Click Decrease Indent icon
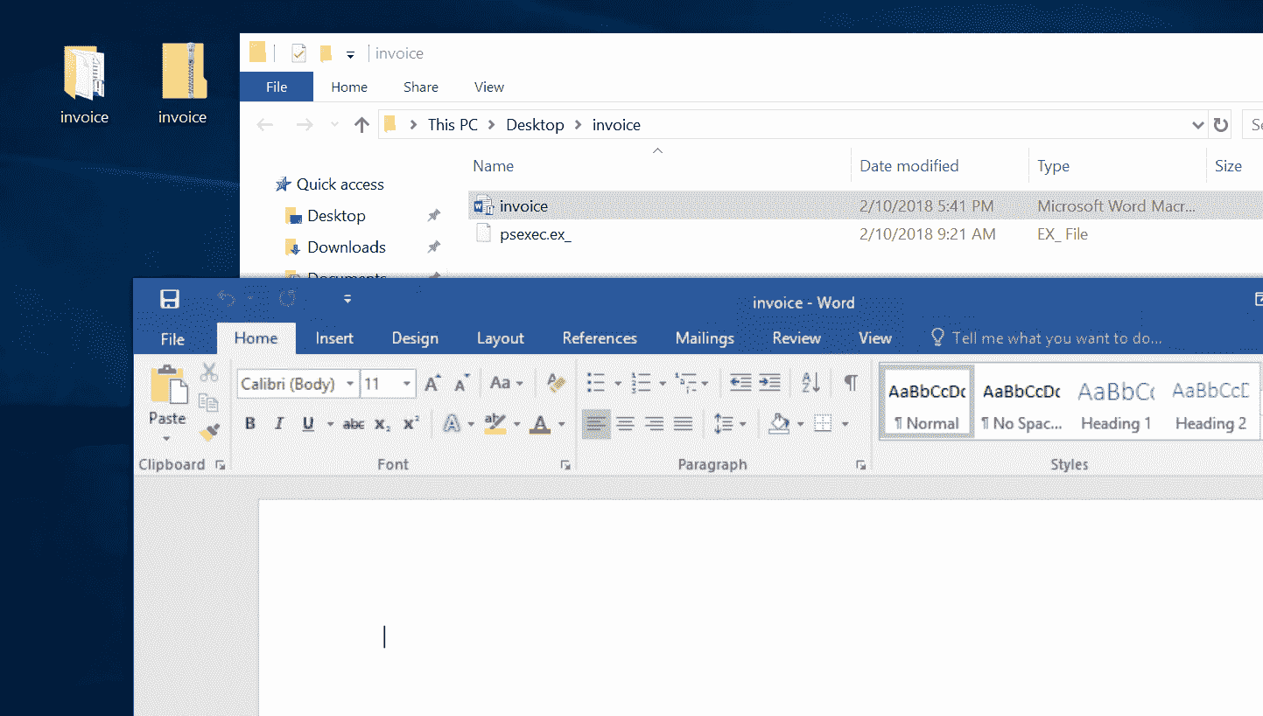 [740, 383]
